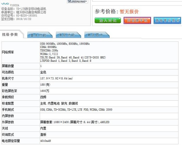Click the 暂无报价 price text

click(x=129, y=12)
